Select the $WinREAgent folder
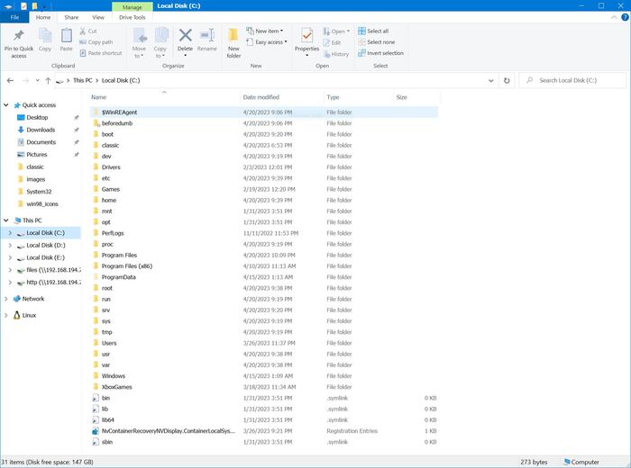Screen dimensions: 631x468 [x=263, y=112]
